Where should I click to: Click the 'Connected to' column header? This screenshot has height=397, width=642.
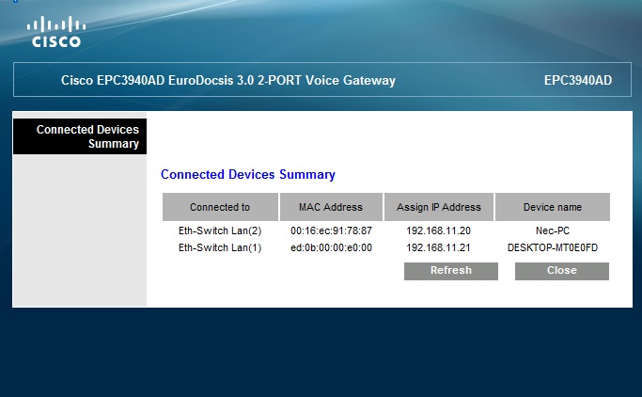tap(220, 207)
